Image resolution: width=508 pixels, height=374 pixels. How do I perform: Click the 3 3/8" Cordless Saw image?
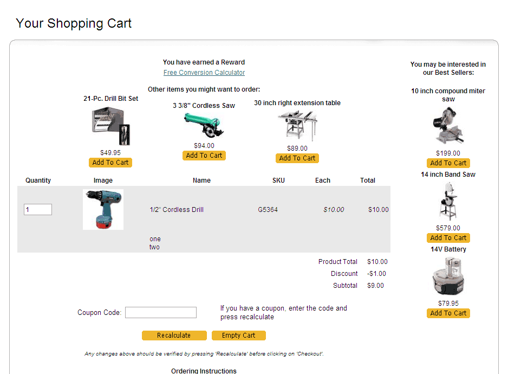tap(204, 125)
